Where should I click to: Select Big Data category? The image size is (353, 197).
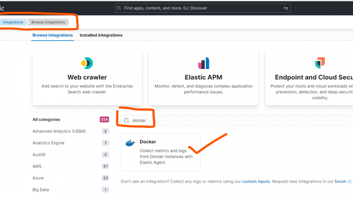point(41,189)
